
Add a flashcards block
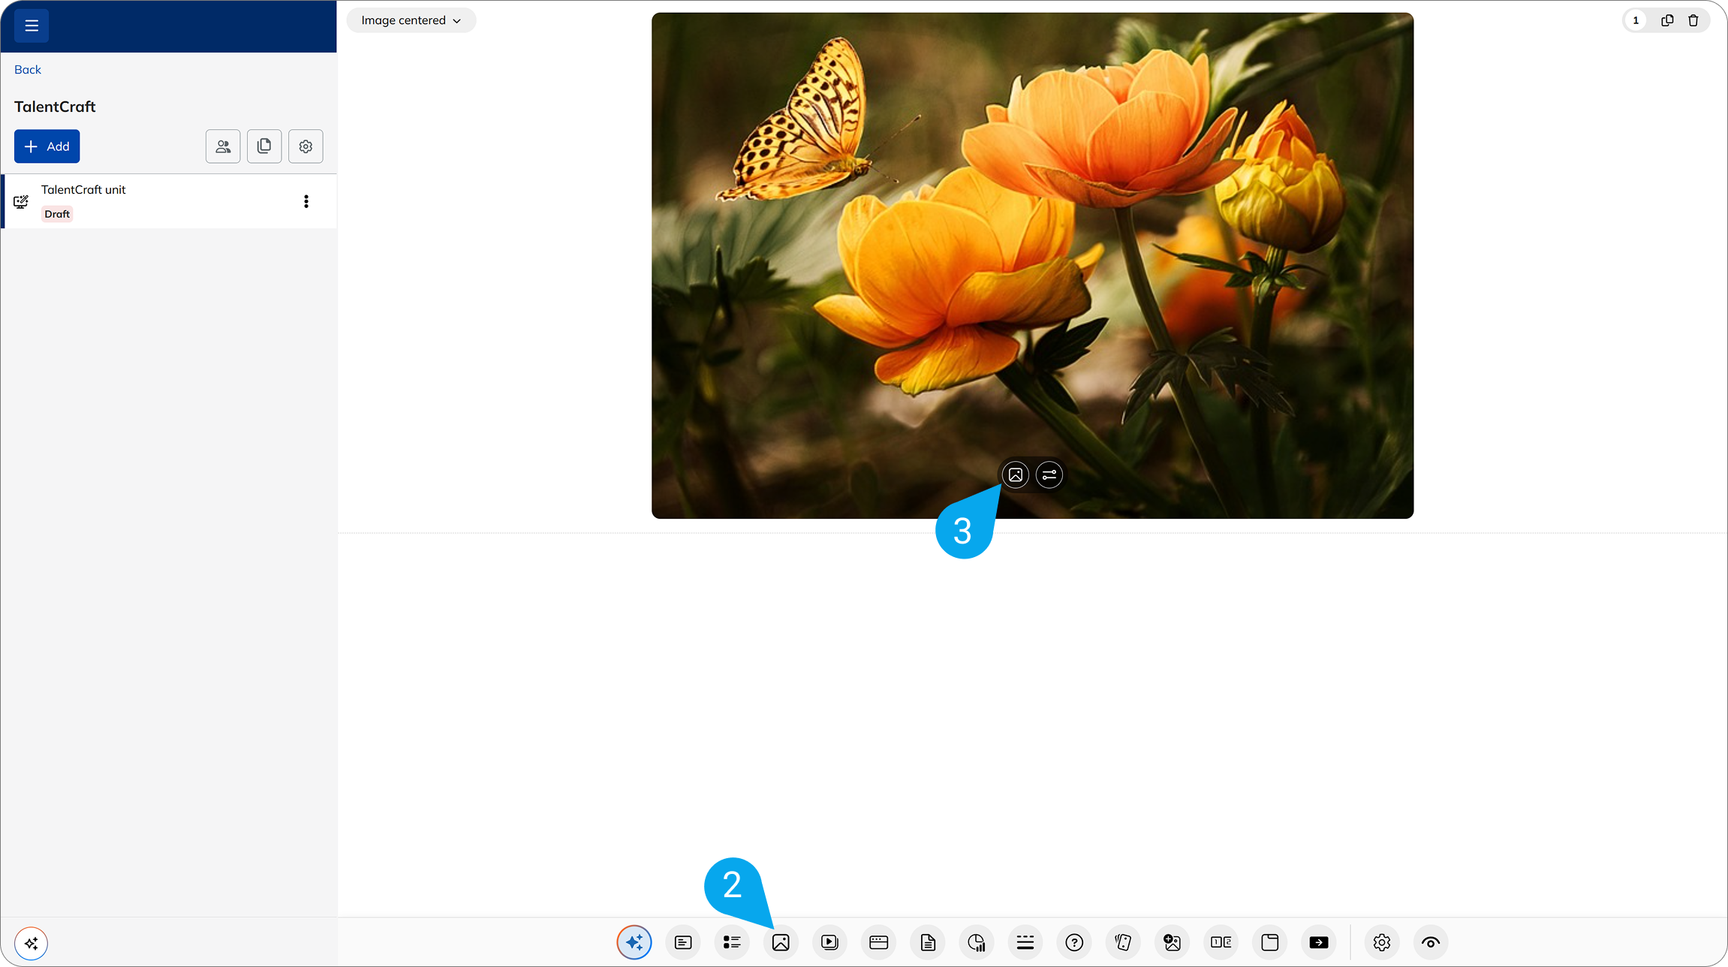(1122, 942)
